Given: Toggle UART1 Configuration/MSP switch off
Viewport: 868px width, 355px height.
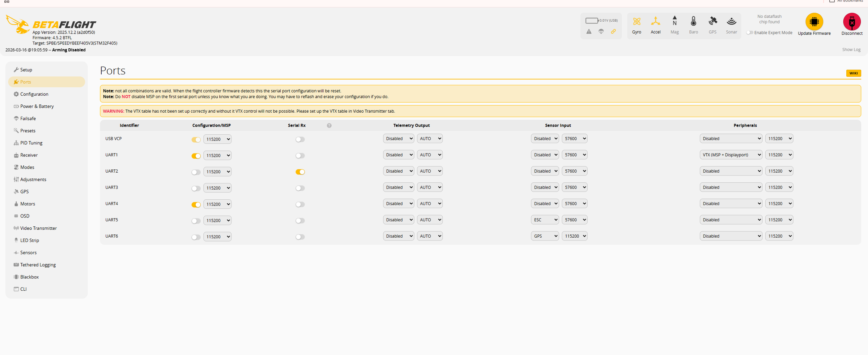Looking at the screenshot, I should pyautogui.click(x=196, y=156).
